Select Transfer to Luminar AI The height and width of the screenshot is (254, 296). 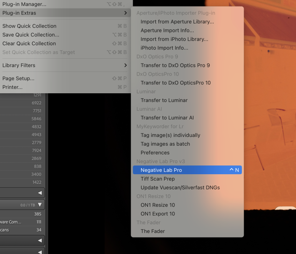pos(187,118)
